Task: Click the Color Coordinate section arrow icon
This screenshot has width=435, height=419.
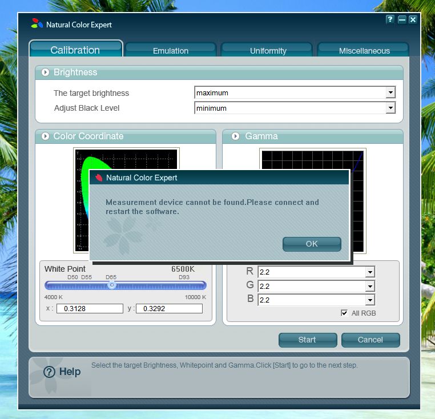Action: pyautogui.click(x=45, y=136)
